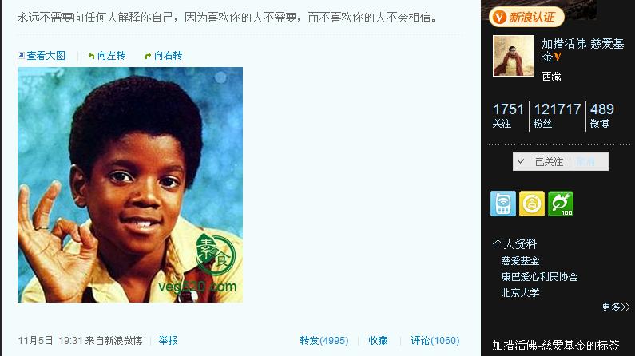Click the 新浪认证 verification badge
This screenshot has width=635, height=356.
point(527,17)
